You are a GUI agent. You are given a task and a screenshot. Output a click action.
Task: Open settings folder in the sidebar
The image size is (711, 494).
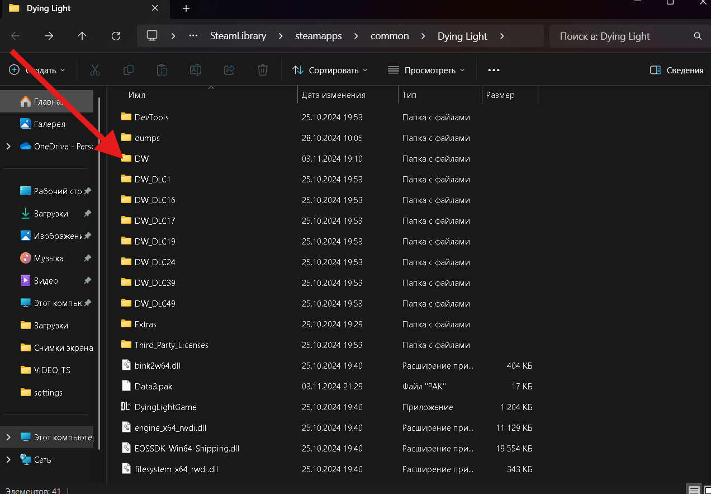tap(47, 393)
